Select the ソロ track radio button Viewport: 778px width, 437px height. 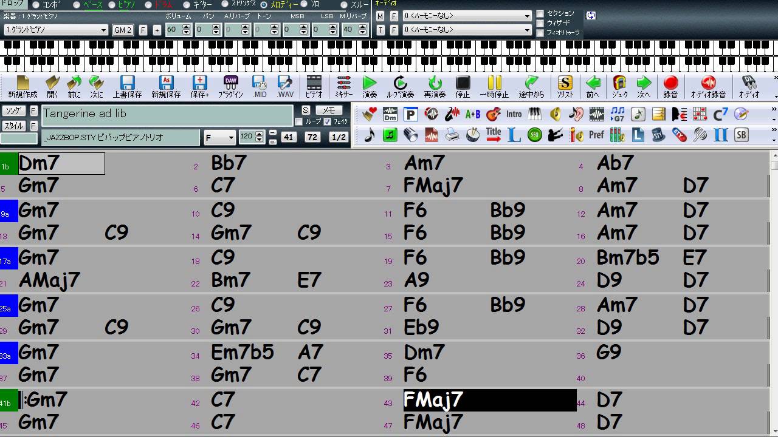tap(304, 4)
